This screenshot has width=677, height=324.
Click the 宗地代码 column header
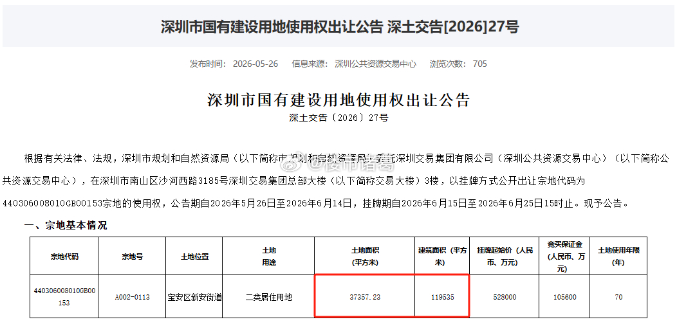click(x=64, y=256)
